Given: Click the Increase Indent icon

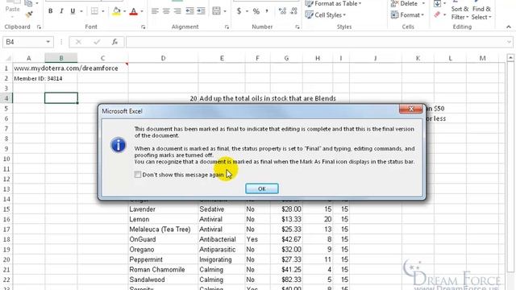Looking at the screenshot, I should point(201,11).
